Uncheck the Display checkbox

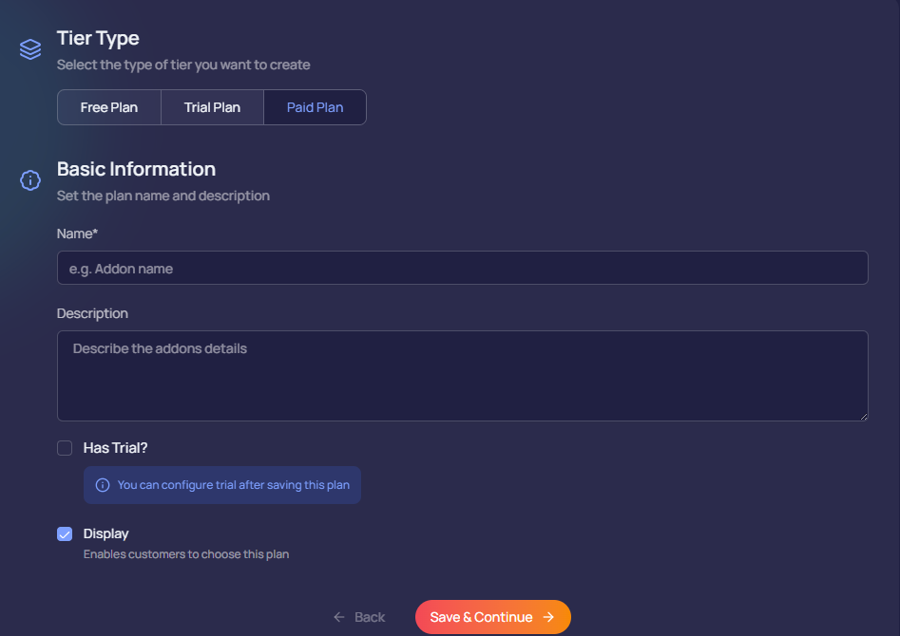[65, 534]
